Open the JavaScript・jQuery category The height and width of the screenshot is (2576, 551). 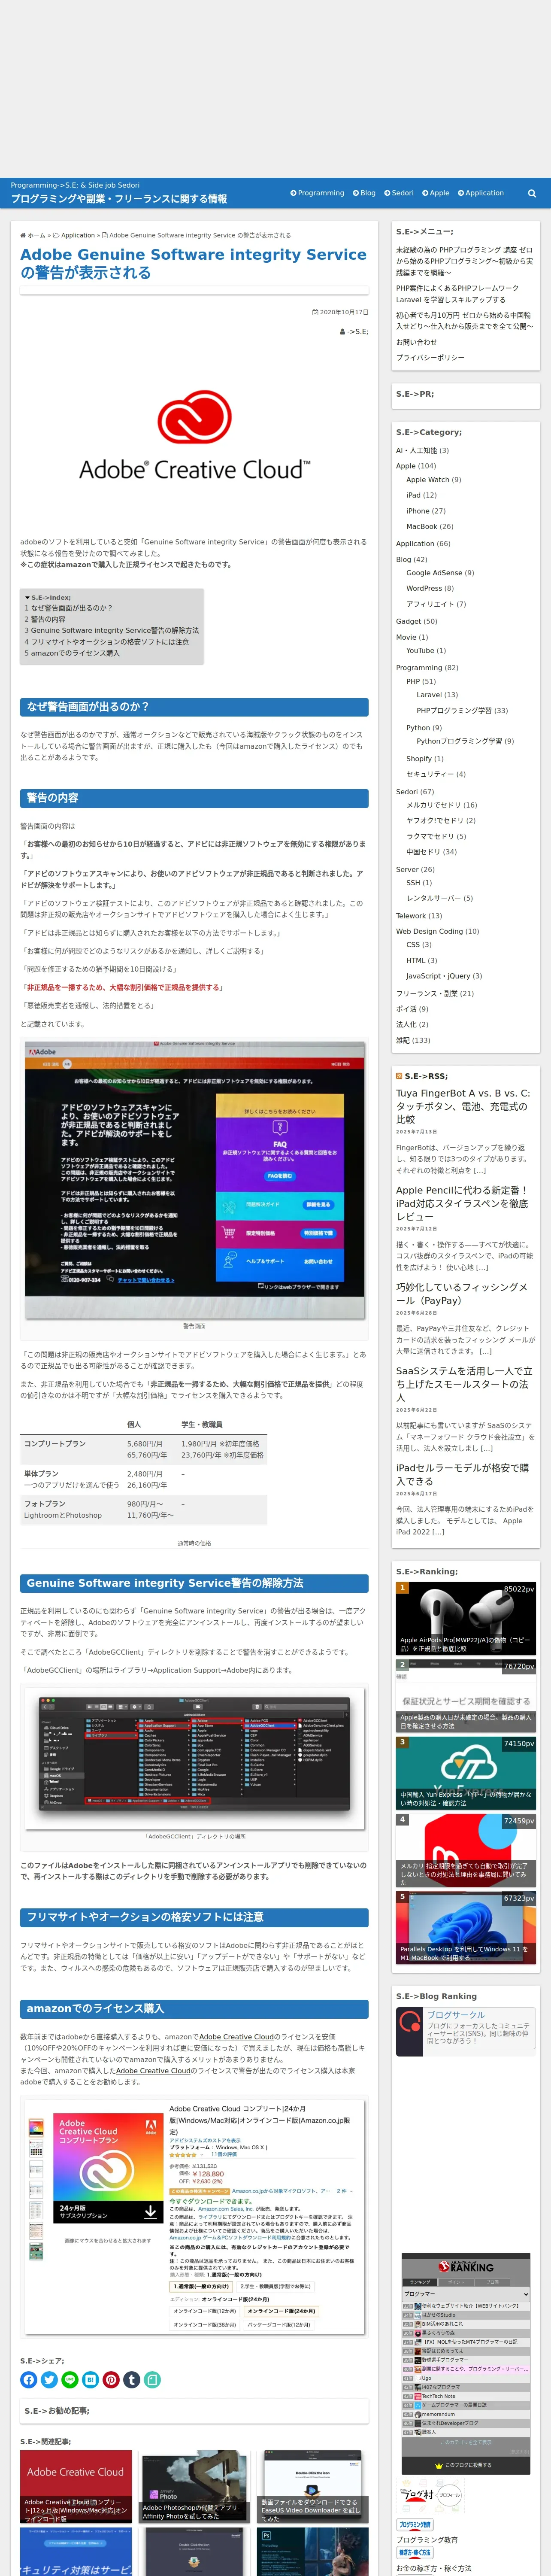pos(438,976)
